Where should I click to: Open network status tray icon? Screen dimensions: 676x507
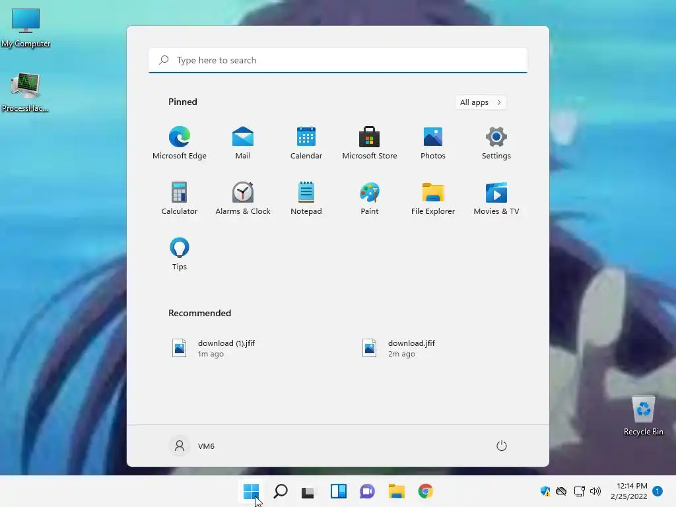(x=579, y=491)
